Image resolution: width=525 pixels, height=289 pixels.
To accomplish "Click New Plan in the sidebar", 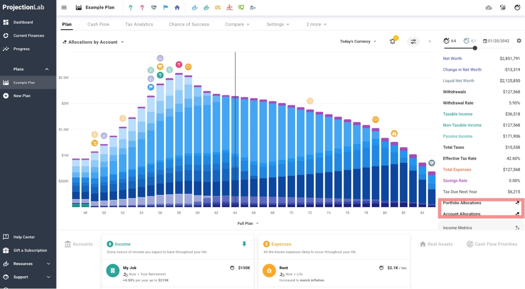I will click(22, 96).
